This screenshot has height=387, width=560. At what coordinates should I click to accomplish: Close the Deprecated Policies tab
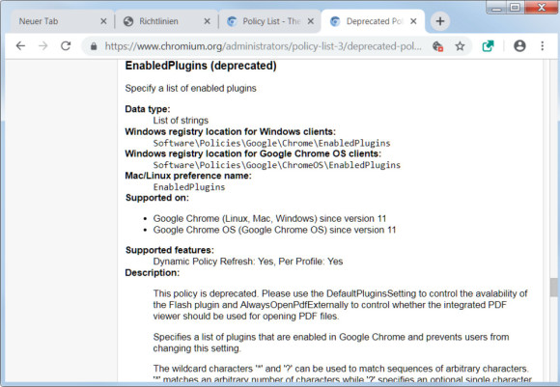click(413, 21)
